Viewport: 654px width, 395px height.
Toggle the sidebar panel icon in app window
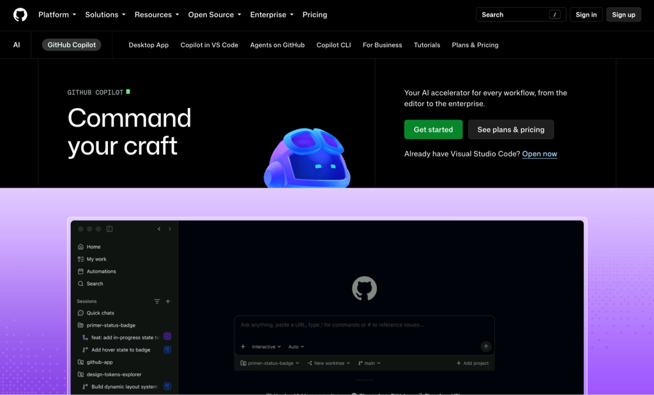(x=109, y=229)
